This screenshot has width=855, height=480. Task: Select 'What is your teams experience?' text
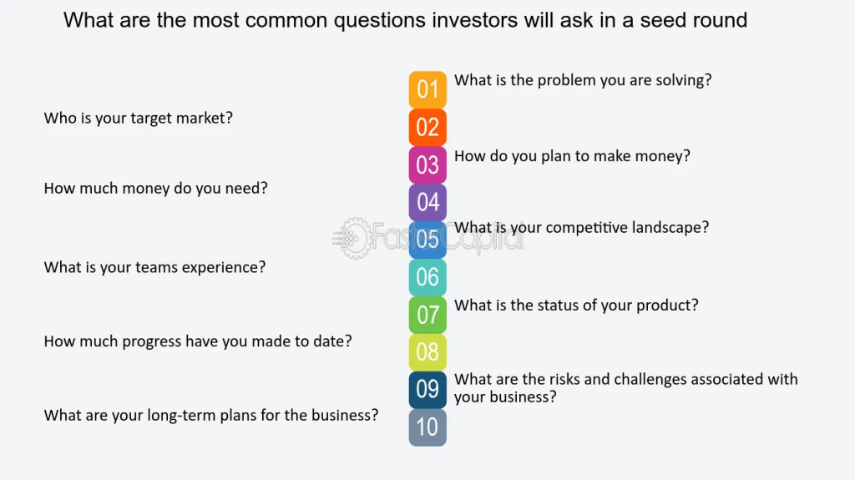pos(154,268)
